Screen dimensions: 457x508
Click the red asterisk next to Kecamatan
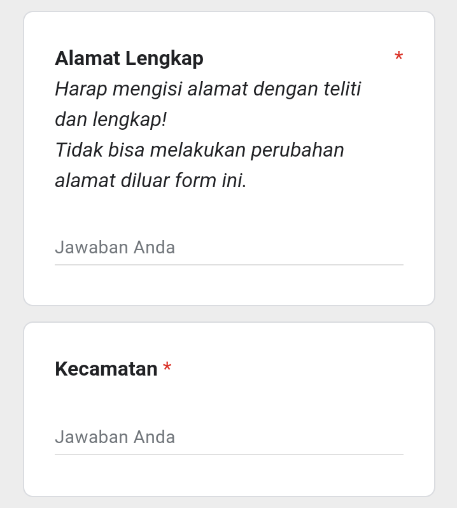point(167,368)
